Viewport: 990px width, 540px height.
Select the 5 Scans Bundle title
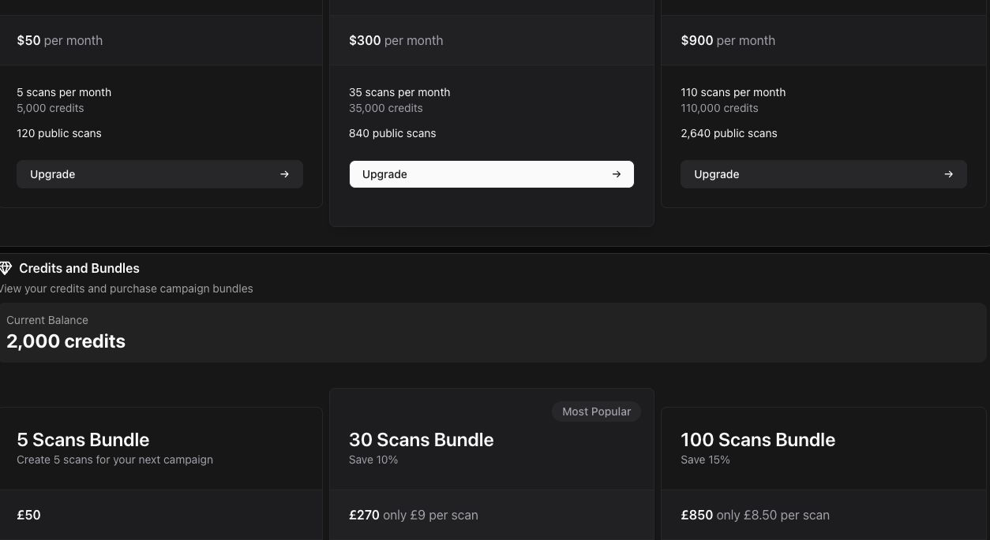(83, 440)
